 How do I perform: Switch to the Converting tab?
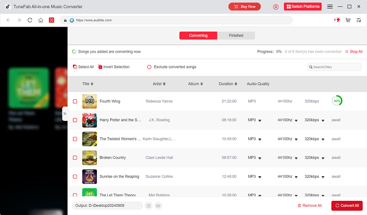198,36
